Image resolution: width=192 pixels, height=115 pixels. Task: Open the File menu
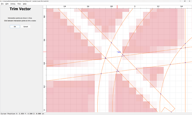(2, 4)
